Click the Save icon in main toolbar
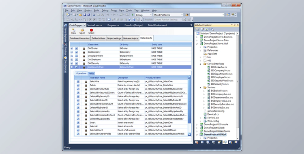 click(x=85, y=15)
